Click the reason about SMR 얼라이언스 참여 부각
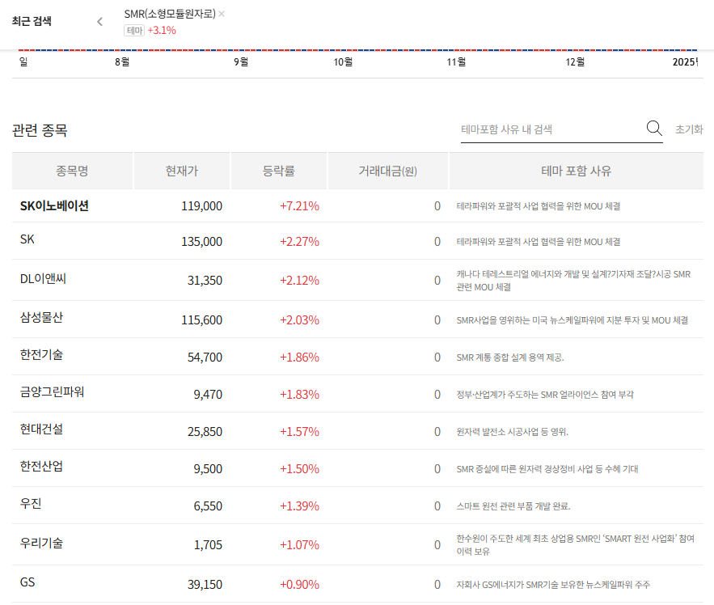This screenshot has width=714, height=605. click(545, 395)
